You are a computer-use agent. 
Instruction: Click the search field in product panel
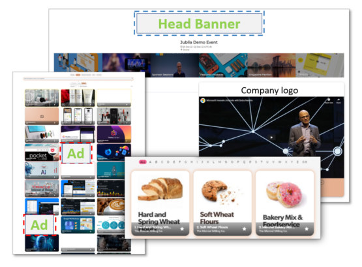(x=78, y=79)
